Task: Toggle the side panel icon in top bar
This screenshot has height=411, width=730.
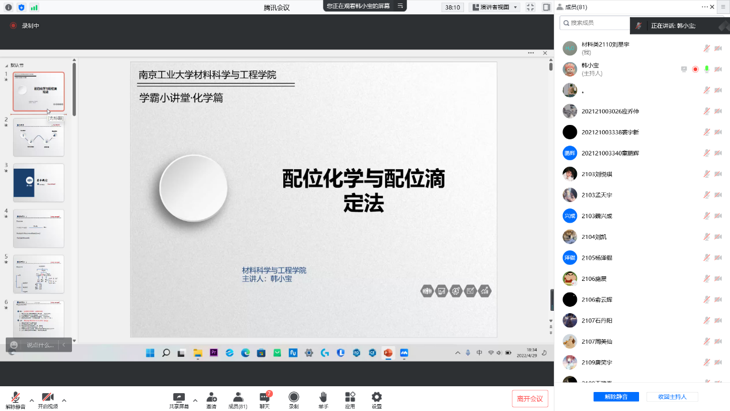Action: click(546, 7)
